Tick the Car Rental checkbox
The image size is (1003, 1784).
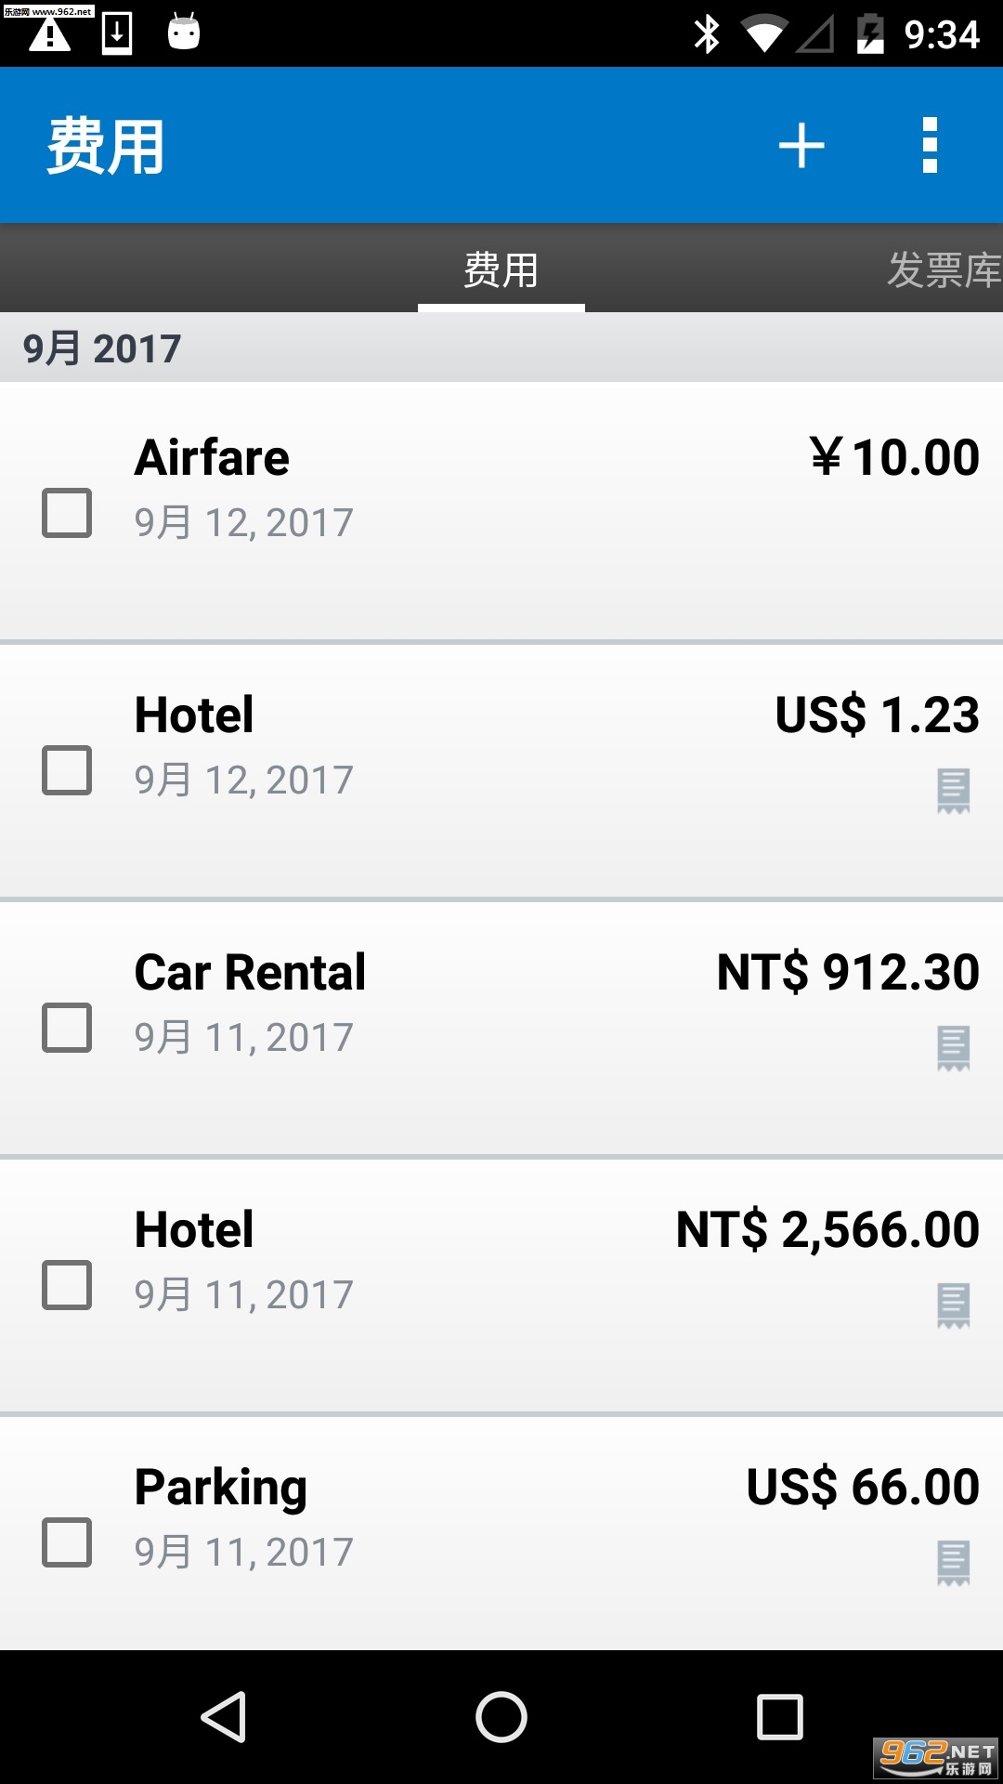67,1028
